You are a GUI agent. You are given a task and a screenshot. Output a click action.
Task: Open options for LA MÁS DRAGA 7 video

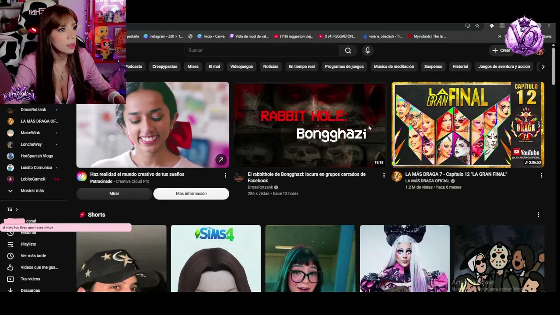[541, 175]
